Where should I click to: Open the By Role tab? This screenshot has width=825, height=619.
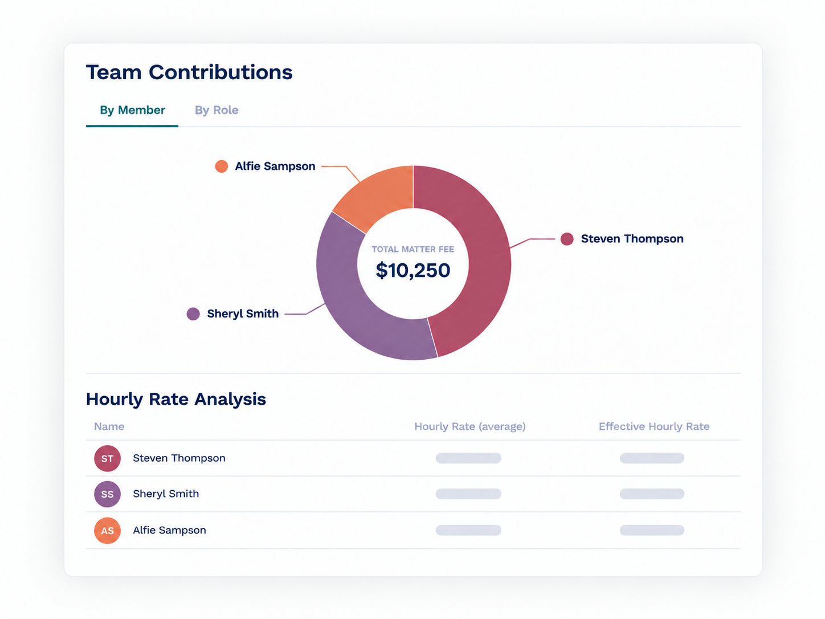(217, 110)
